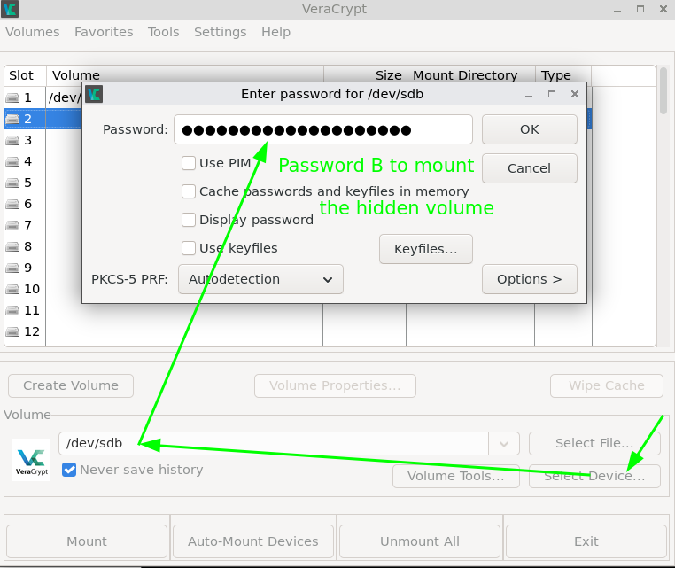Open the Settings menu
675x568 pixels.
coord(220,32)
